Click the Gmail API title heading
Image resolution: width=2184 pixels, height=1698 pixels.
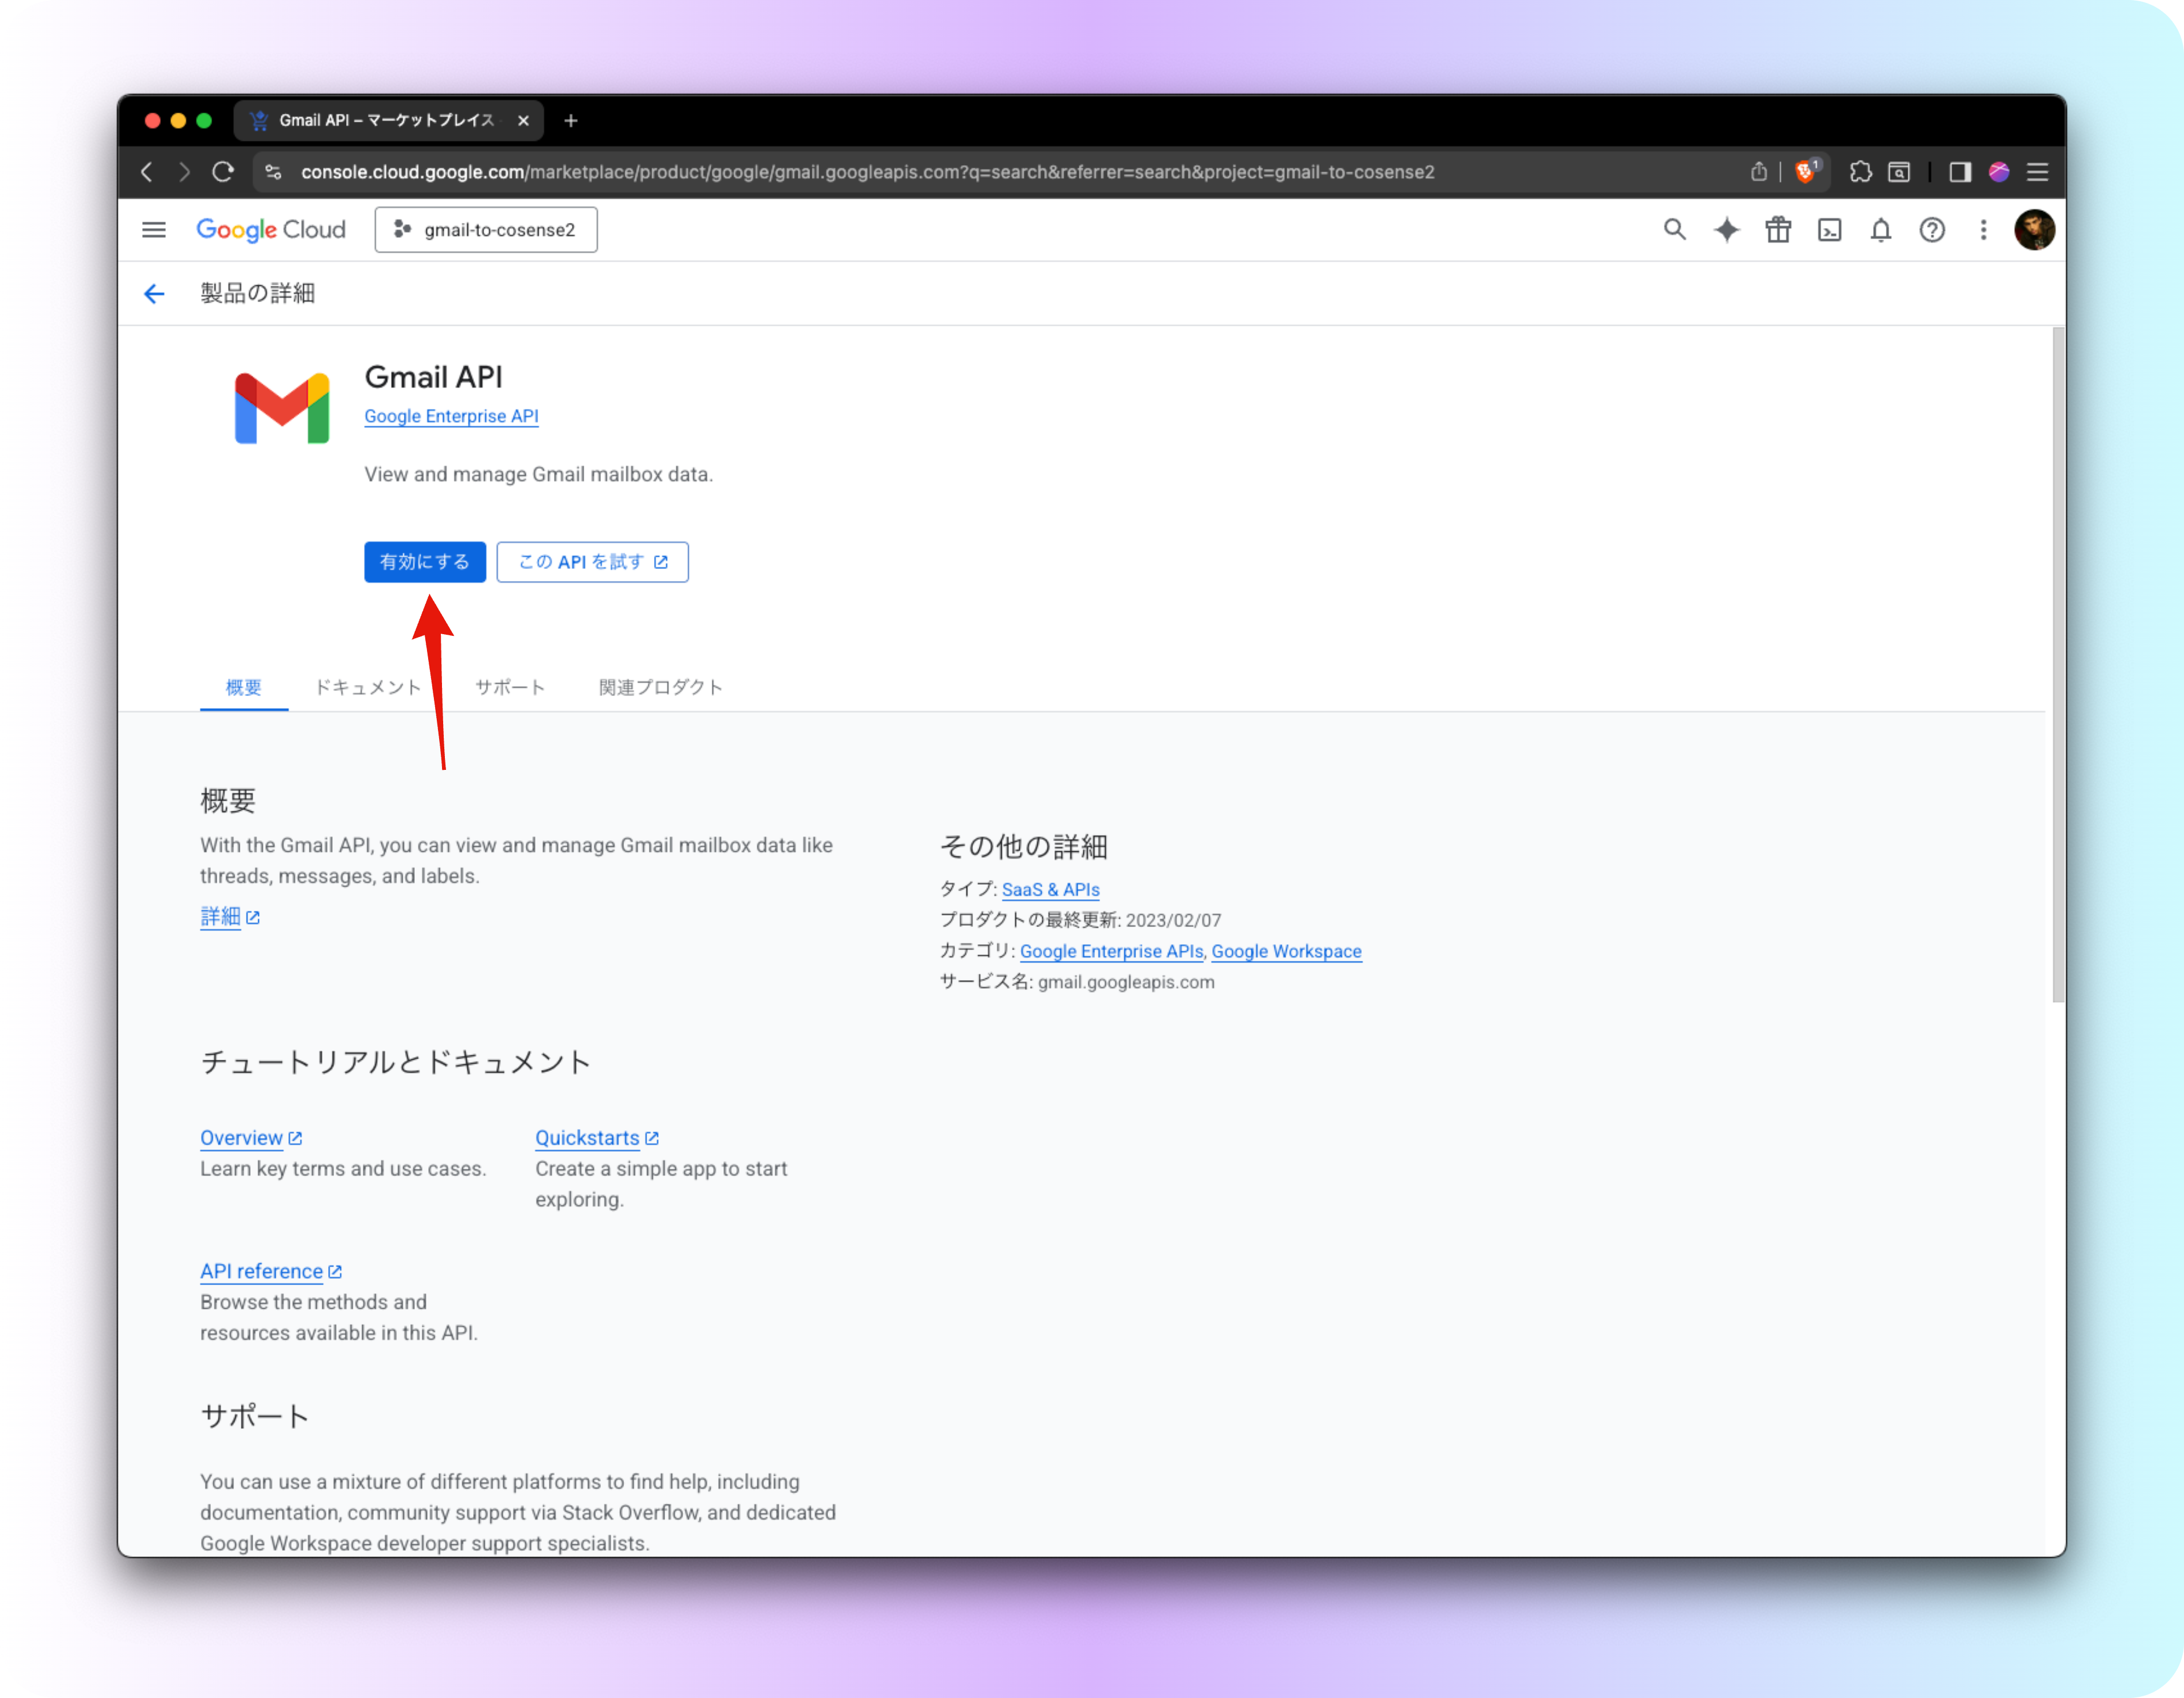tap(433, 377)
